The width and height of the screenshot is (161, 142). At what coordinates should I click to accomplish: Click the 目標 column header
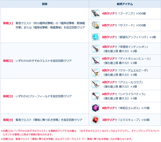(45, 4)
